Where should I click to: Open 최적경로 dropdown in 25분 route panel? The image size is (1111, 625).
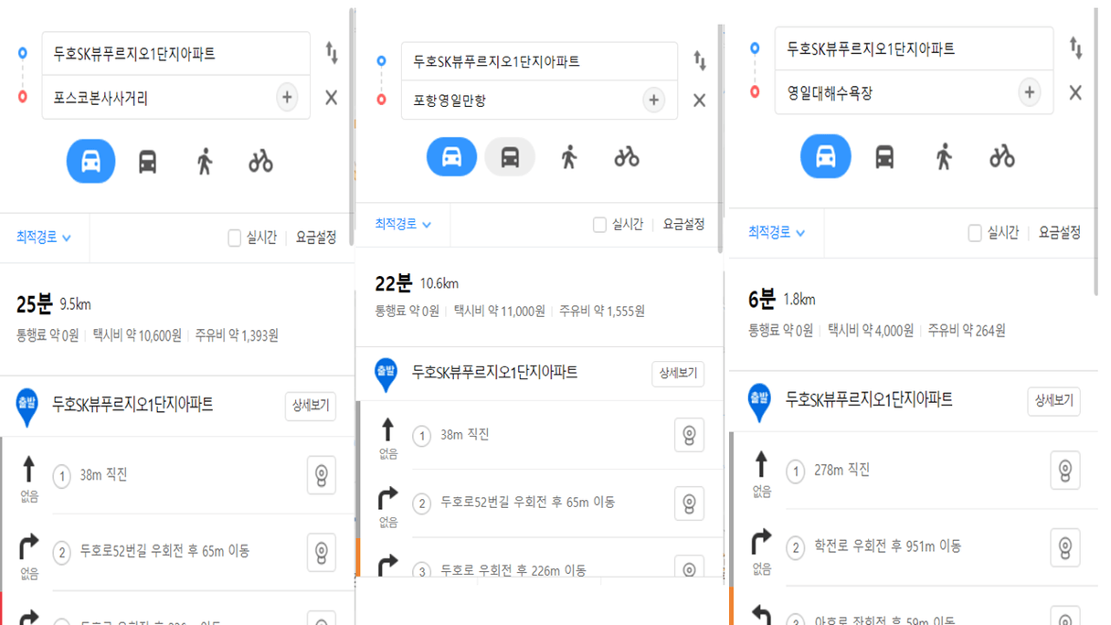pos(44,238)
